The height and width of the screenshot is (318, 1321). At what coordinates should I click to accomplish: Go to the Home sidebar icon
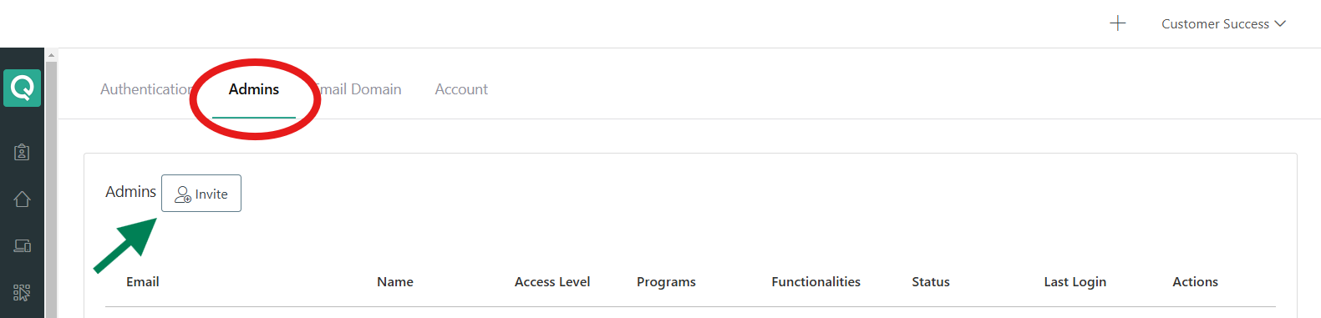click(x=22, y=199)
